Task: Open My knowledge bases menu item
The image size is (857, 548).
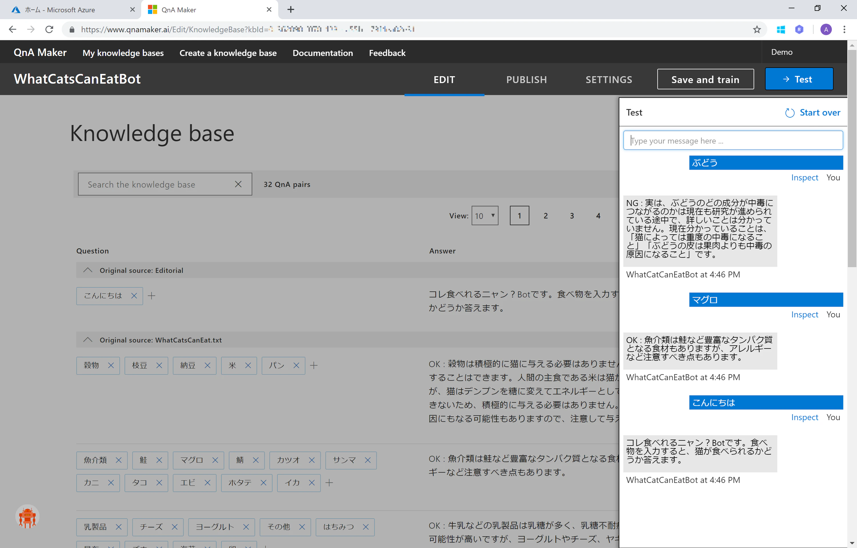Action: 123,53
